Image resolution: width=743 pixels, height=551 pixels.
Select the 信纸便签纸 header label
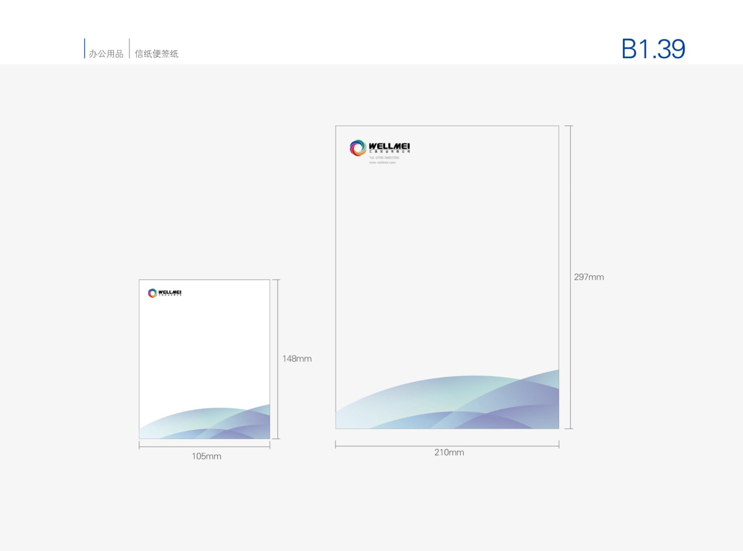[x=157, y=54]
